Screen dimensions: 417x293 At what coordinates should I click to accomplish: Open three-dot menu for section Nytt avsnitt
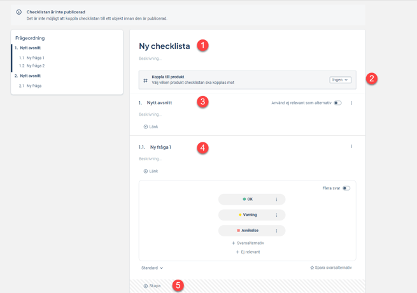pyautogui.click(x=351, y=103)
